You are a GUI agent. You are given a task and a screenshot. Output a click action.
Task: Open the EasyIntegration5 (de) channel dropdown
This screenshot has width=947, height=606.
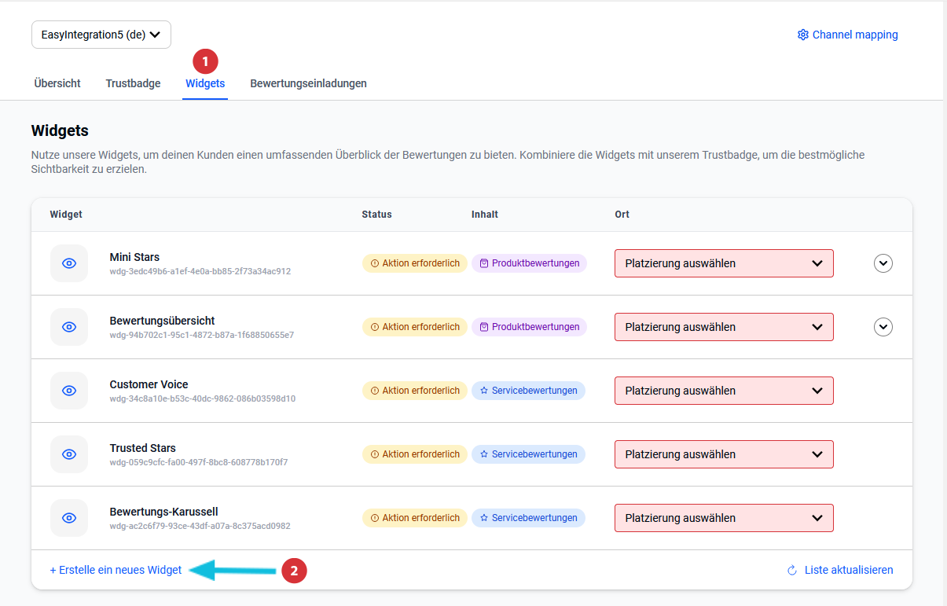[101, 35]
